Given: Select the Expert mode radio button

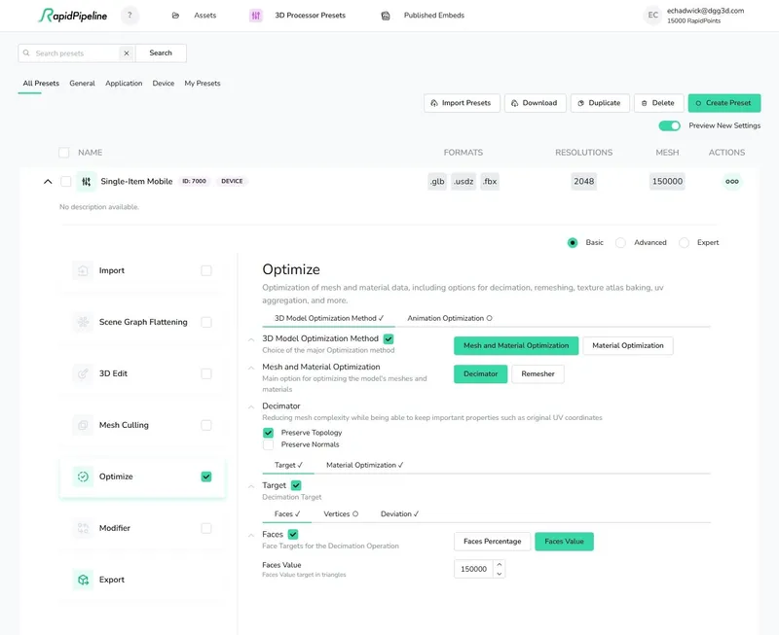Looking at the screenshot, I should tap(684, 242).
